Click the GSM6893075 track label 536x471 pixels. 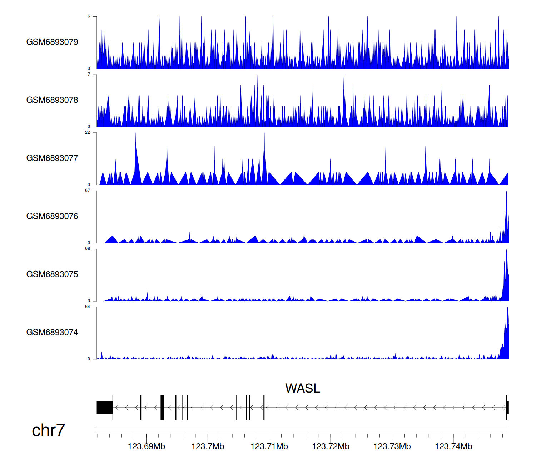tap(52, 274)
